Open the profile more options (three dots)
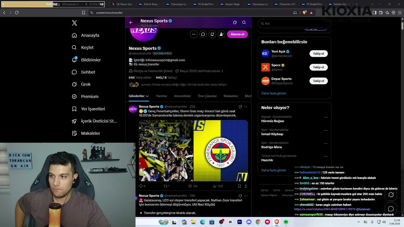404x227 pixels. 194,34
